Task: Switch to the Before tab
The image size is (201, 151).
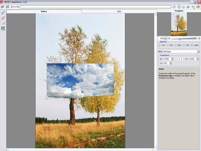Action: pos(44,11)
